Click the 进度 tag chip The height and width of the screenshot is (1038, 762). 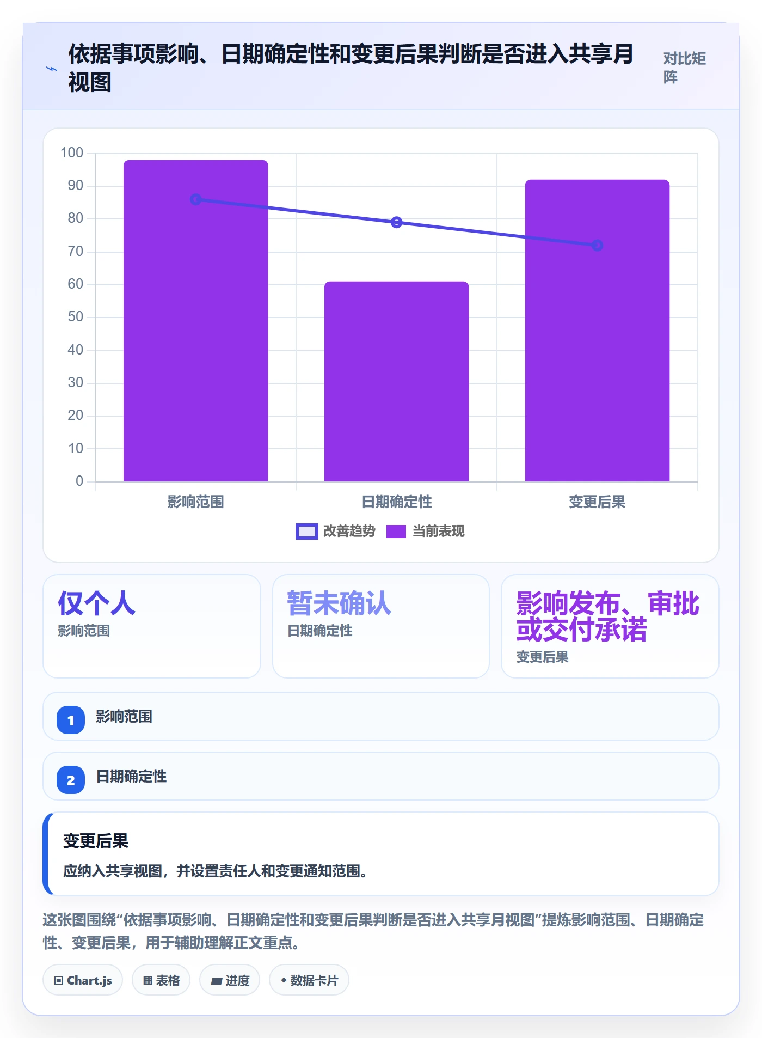(230, 980)
